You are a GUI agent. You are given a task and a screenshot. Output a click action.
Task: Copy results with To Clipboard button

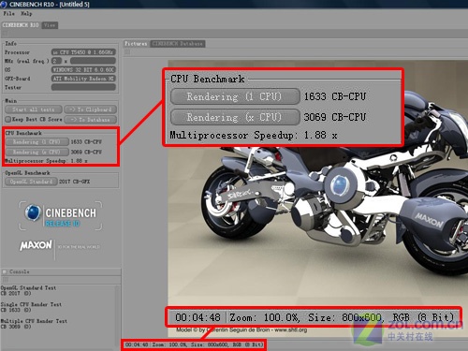point(91,110)
